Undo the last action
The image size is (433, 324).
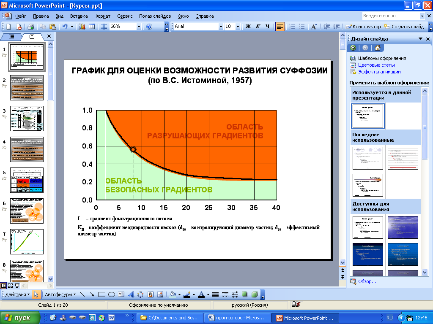[x=65, y=27]
